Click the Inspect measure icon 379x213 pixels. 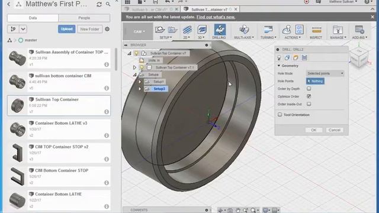316,30
